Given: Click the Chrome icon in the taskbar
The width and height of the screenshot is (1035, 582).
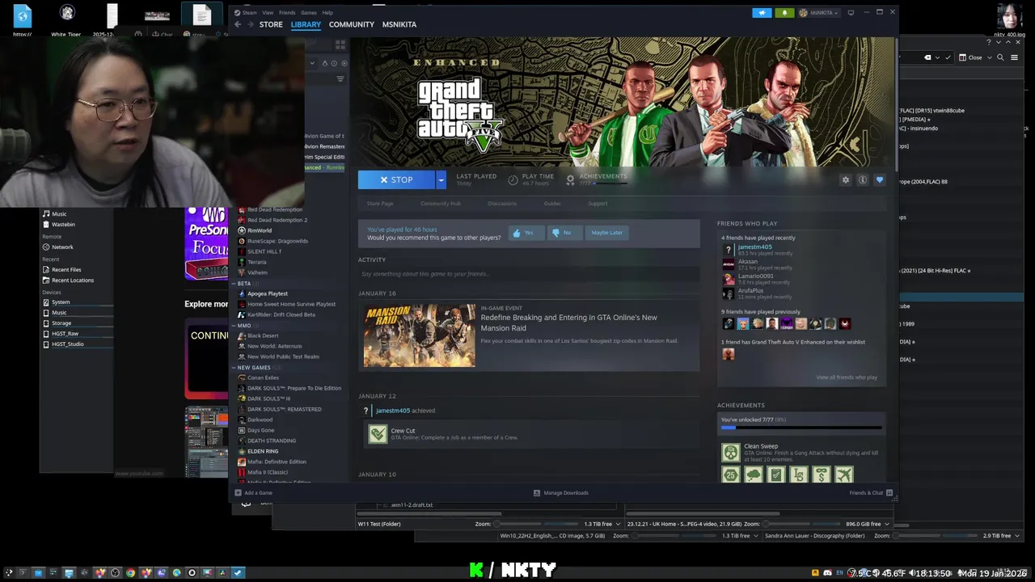Looking at the screenshot, I should tap(130, 573).
